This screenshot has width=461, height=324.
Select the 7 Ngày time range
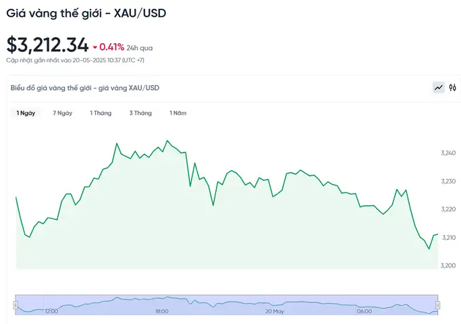[62, 113]
